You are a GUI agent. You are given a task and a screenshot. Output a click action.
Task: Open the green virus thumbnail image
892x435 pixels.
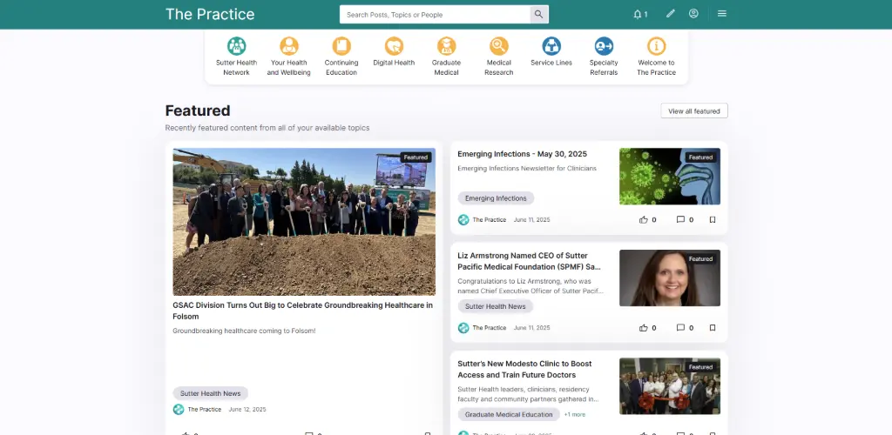coord(670,177)
